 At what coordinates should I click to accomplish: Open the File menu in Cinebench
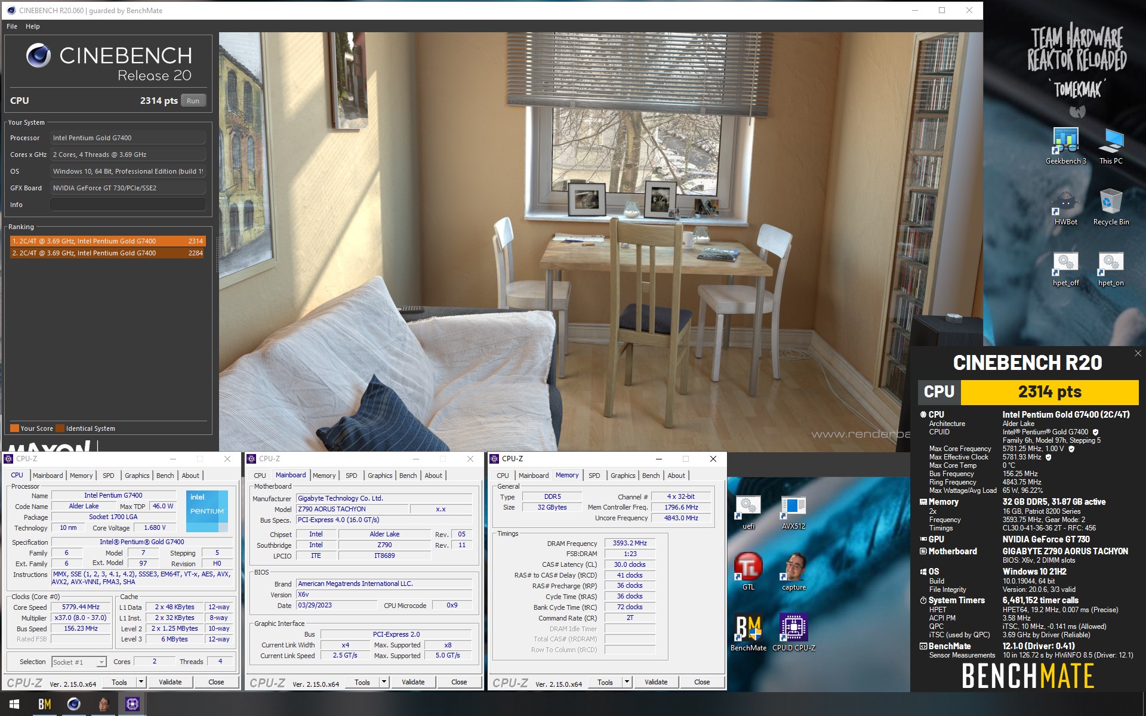pos(12,26)
